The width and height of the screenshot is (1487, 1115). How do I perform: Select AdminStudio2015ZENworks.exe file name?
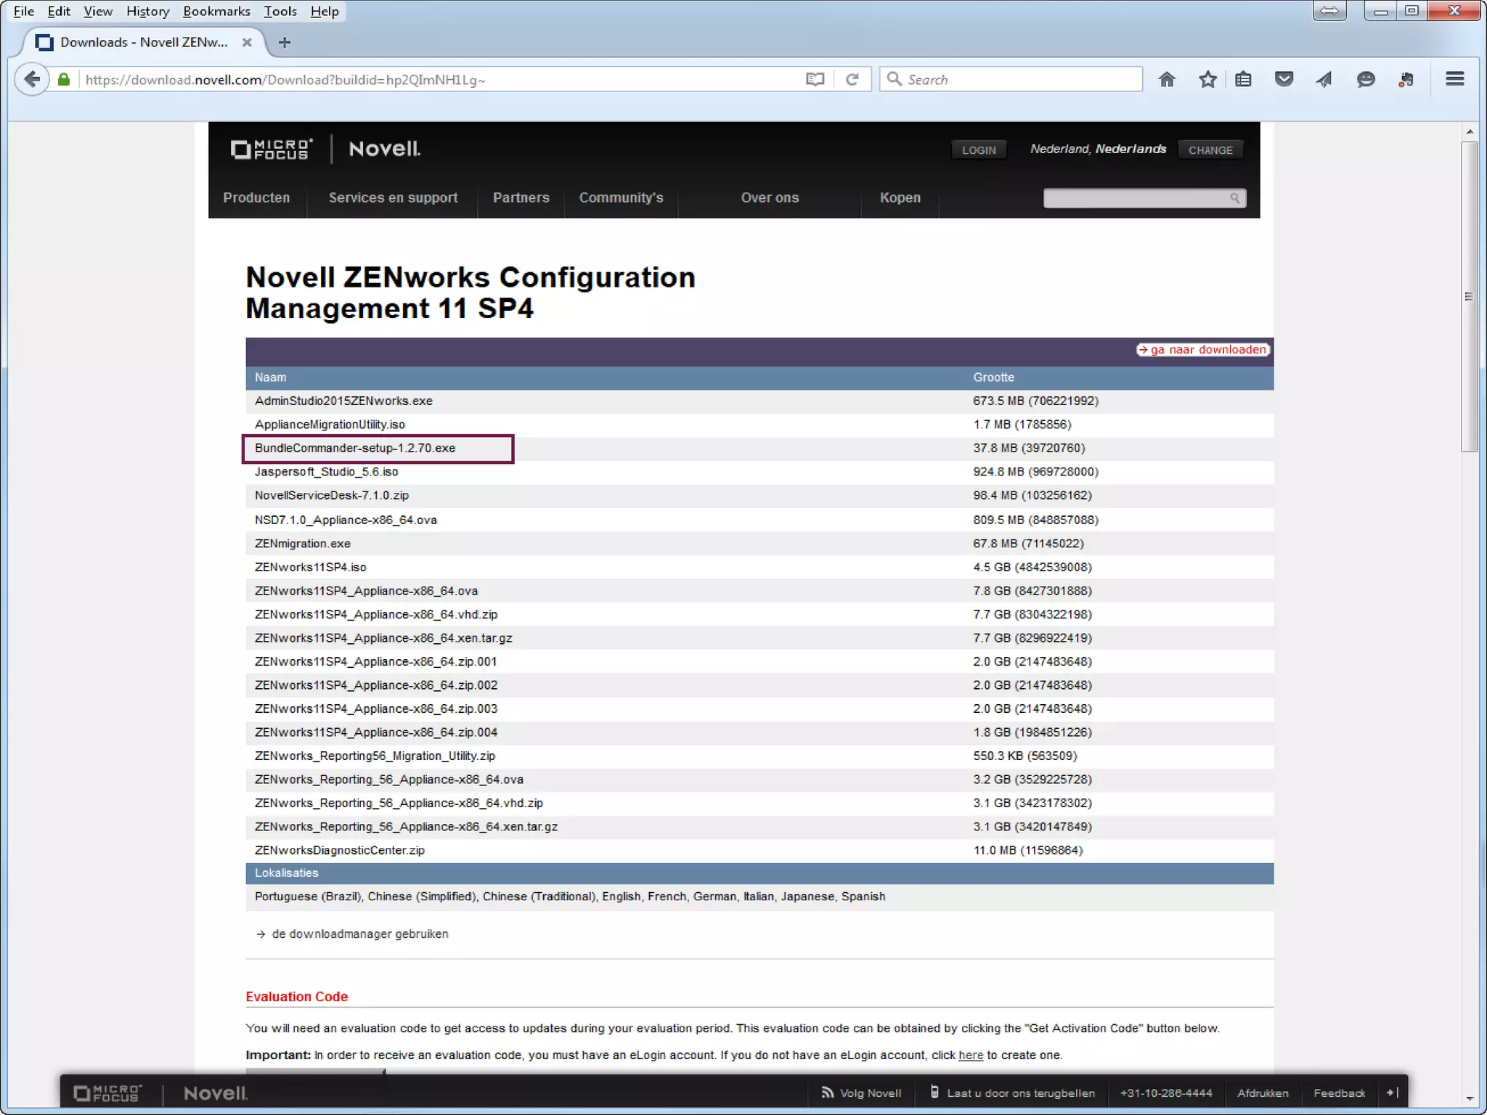click(x=343, y=401)
